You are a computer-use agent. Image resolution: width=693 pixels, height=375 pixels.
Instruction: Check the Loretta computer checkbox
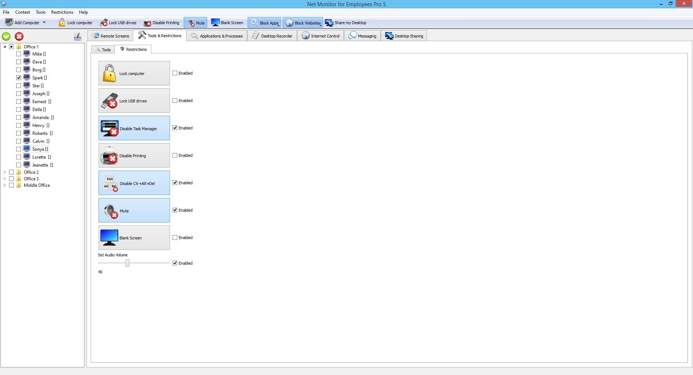tap(19, 157)
